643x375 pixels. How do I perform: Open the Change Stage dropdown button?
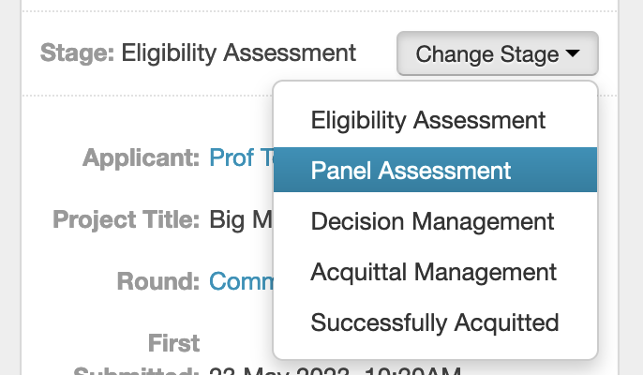tap(497, 53)
